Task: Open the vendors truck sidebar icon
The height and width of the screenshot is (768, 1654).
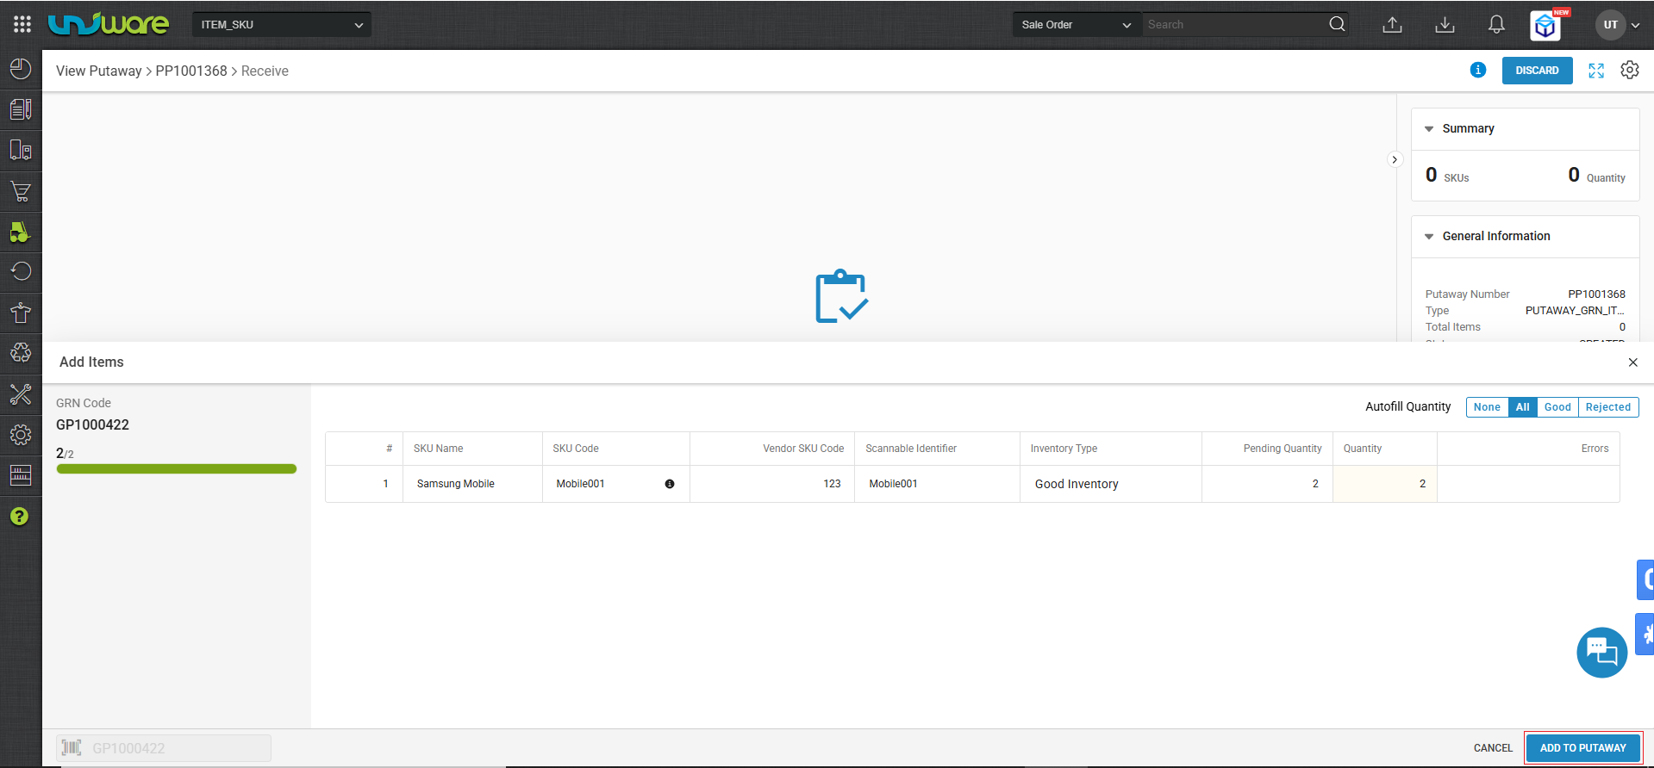Action: click(x=21, y=150)
